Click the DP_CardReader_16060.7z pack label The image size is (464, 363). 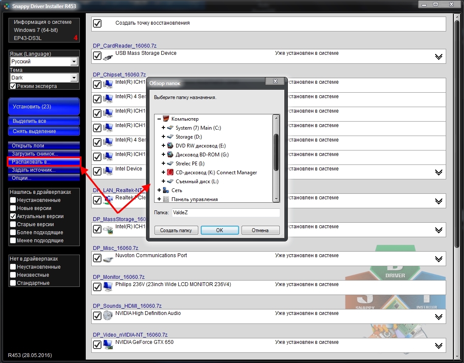[124, 45]
